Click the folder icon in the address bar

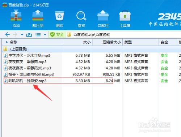pyautogui.click(x=69, y=35)
